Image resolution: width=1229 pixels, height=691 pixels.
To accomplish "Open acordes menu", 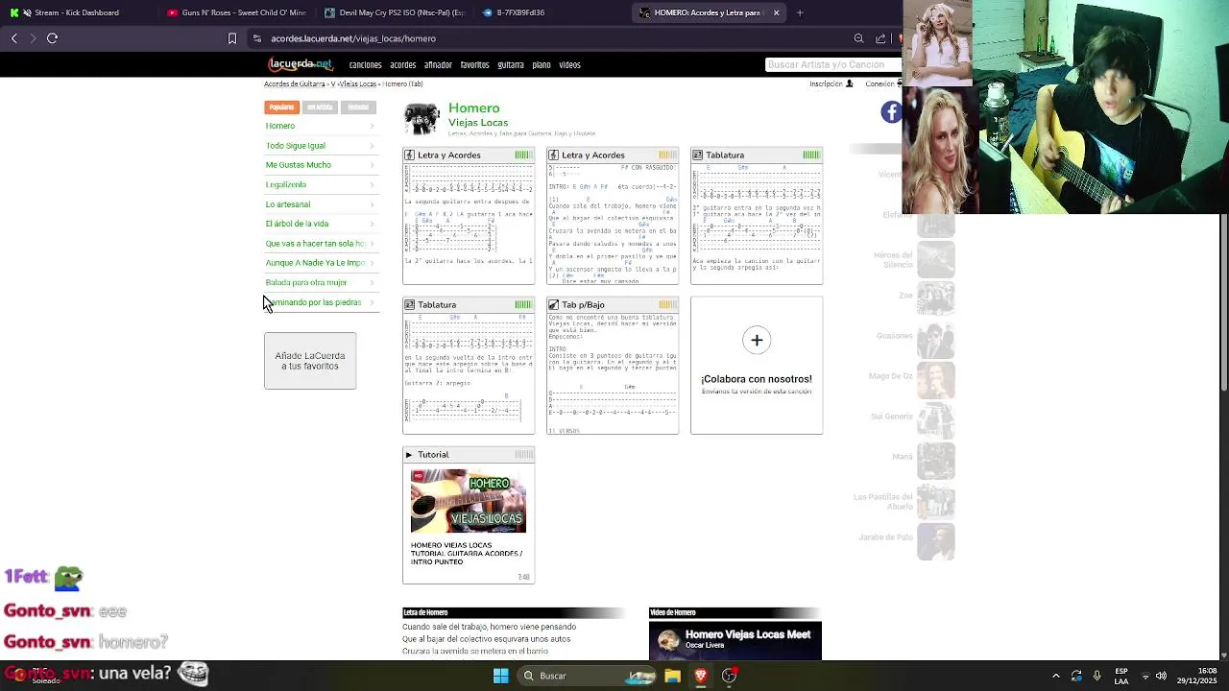I will click(402, 65).
